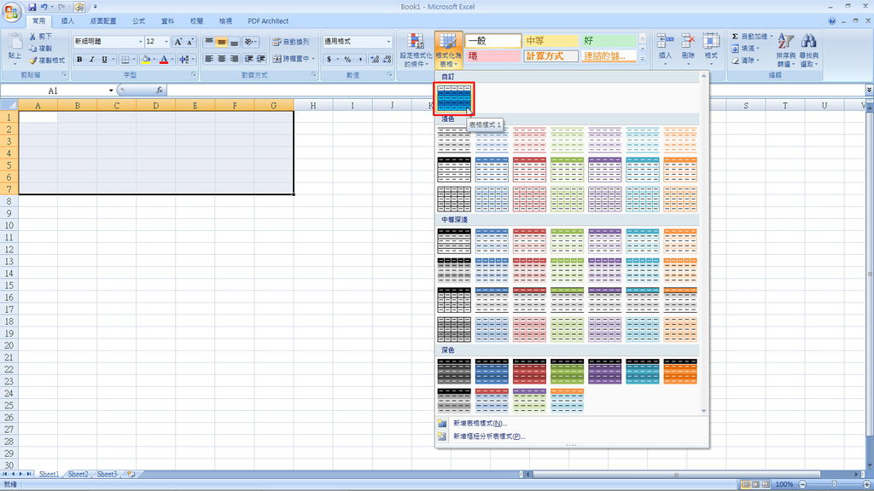The height and width of the screenshot is (491, 874).
Task: Align text to the left
Action: 209,59
